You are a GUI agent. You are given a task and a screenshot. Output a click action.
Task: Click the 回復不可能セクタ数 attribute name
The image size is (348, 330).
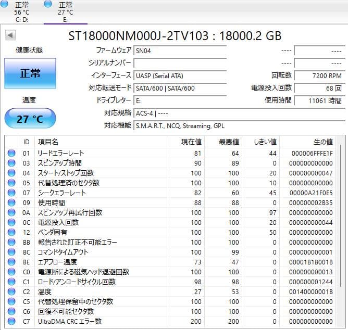click(x=66, y=311)
